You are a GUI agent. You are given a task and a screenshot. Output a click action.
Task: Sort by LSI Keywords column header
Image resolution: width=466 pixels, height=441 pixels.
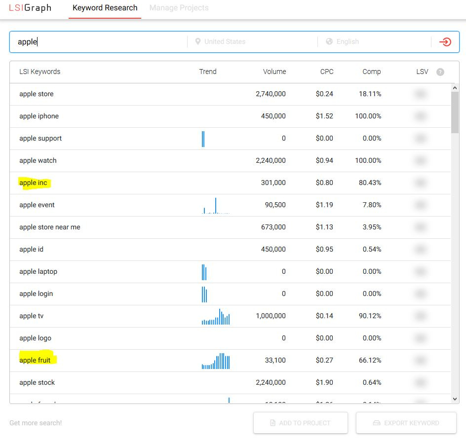coord(40,72)
